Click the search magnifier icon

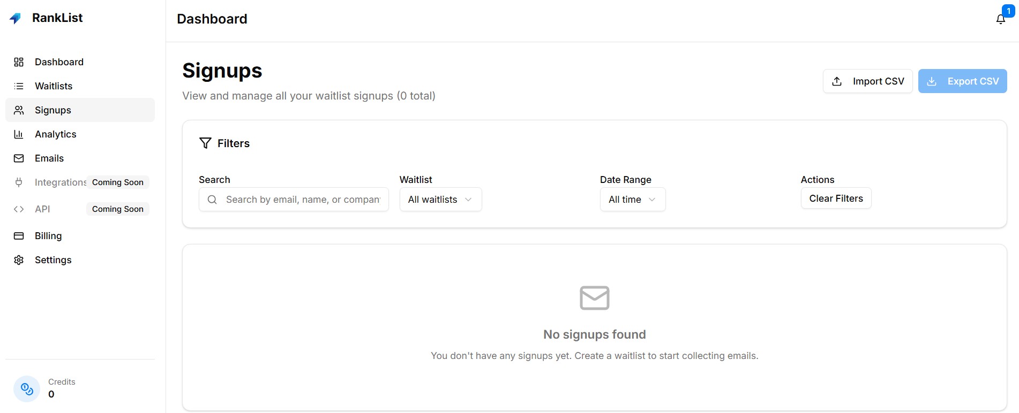212,200
